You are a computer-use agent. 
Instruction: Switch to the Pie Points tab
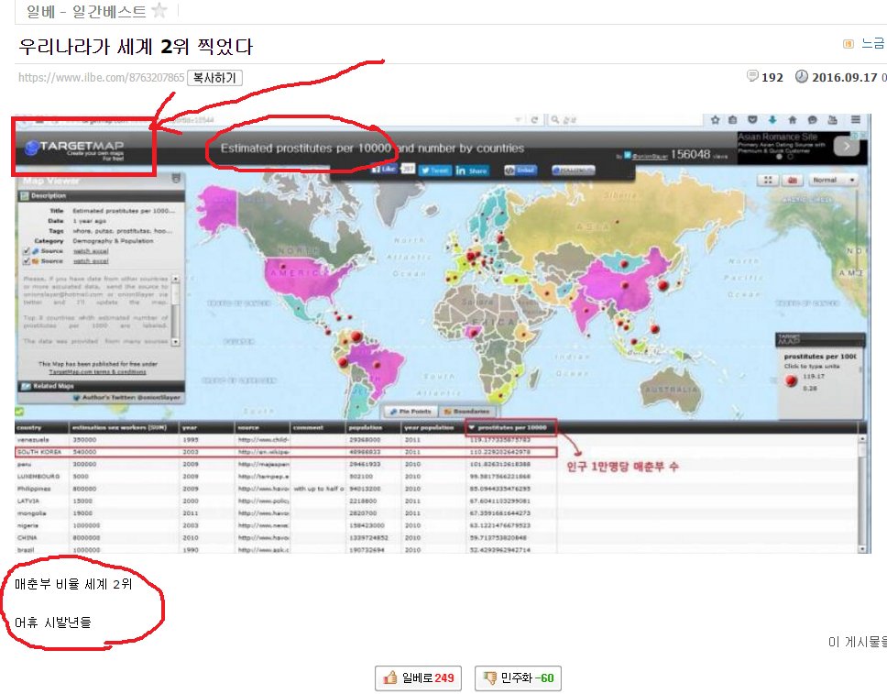pos(411,412)
